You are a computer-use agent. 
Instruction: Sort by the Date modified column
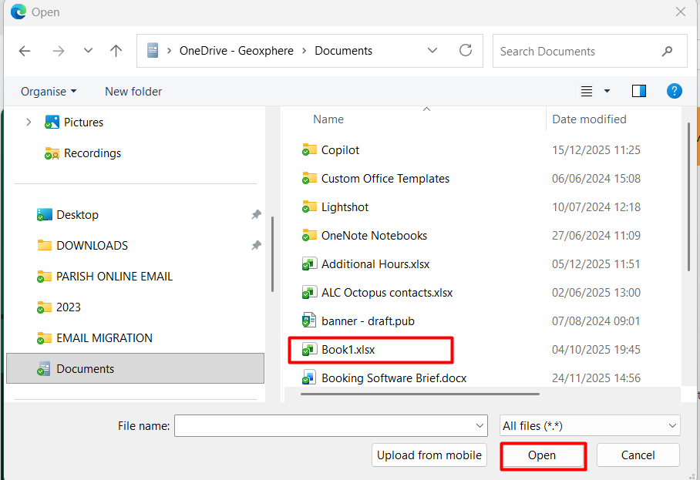(x=589, y=119)
